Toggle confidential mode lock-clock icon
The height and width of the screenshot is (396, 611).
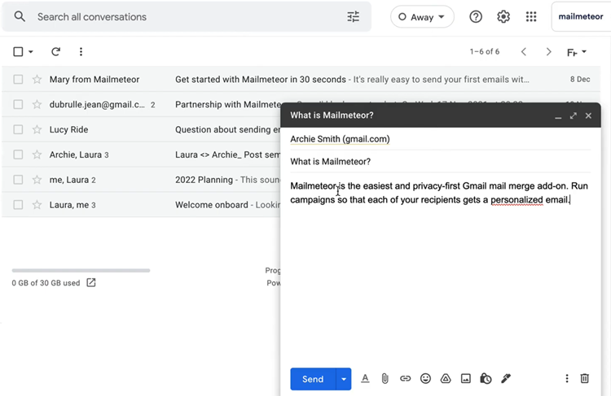pos(486,378)
